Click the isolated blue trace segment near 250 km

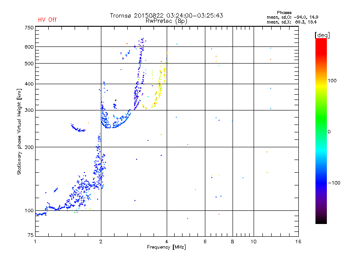click(x=78, y=128)
